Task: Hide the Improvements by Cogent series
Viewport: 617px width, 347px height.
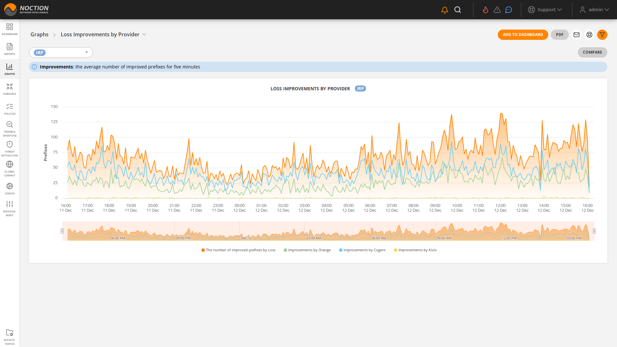Action: pos(362,250)
